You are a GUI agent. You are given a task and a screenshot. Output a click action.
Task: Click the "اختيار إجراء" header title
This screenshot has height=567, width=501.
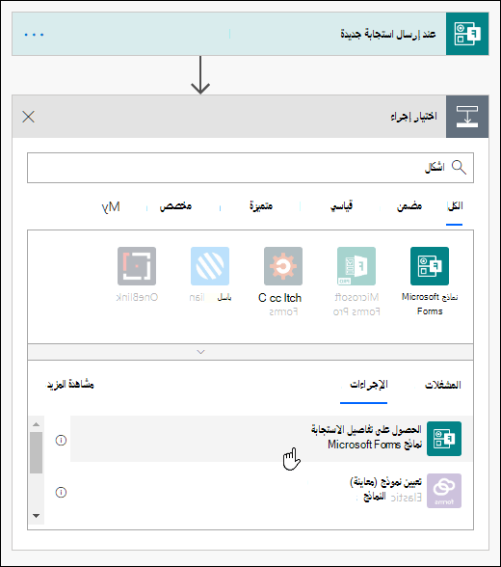[x=413, y=117]
